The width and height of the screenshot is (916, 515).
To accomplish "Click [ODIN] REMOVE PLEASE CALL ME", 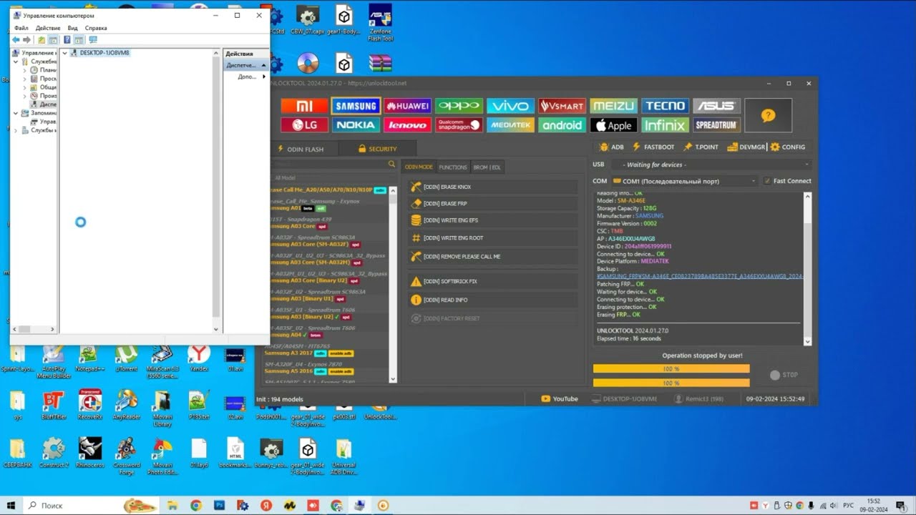I will coord(492,256).
